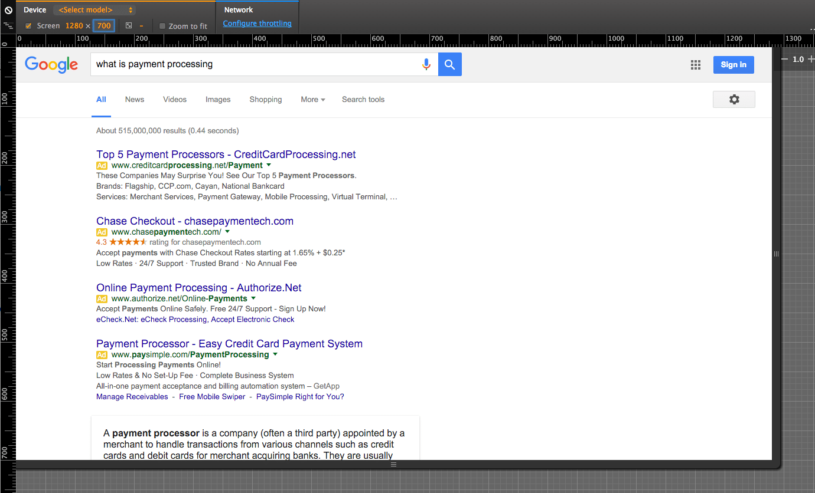Click the voice search microphone icon
The width and height of the screenshot is (815, 493).
pos(426,64)
